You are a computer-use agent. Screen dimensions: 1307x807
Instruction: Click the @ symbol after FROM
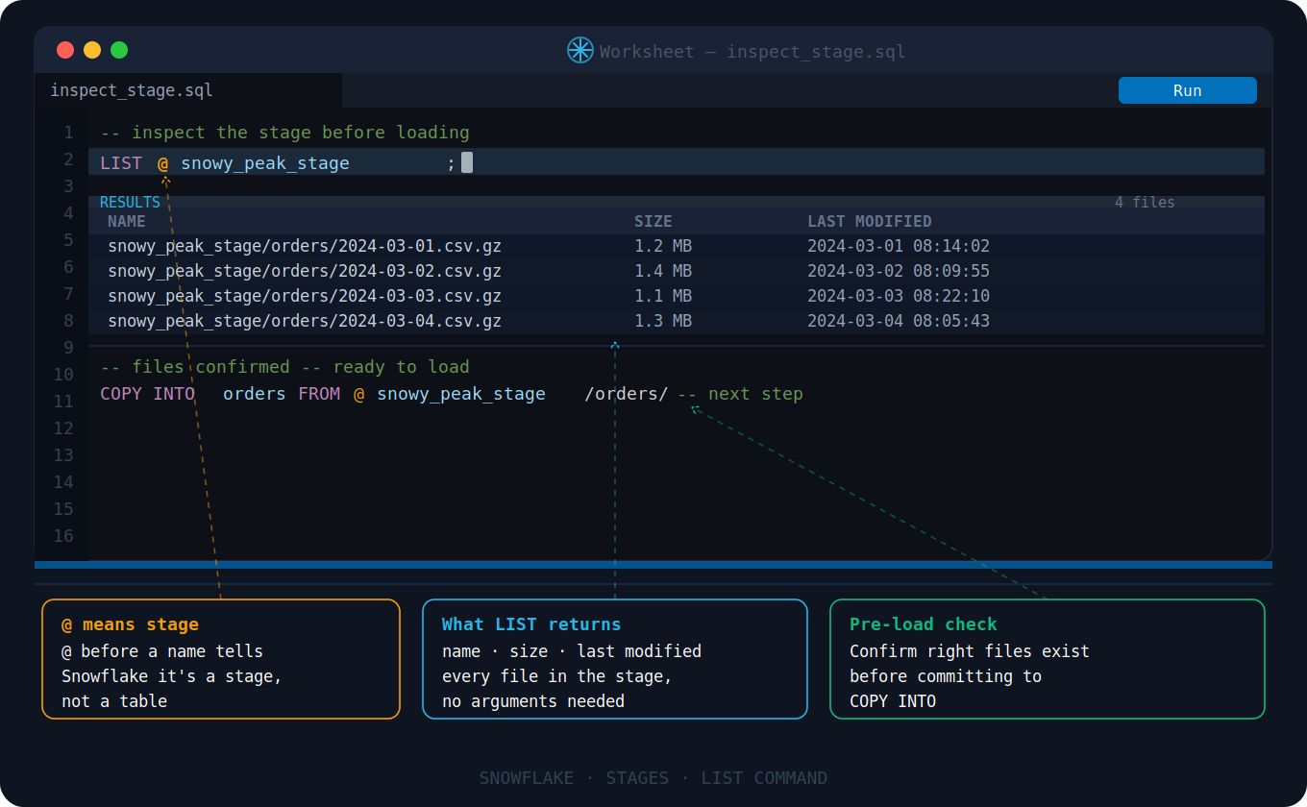pos(358,394)
